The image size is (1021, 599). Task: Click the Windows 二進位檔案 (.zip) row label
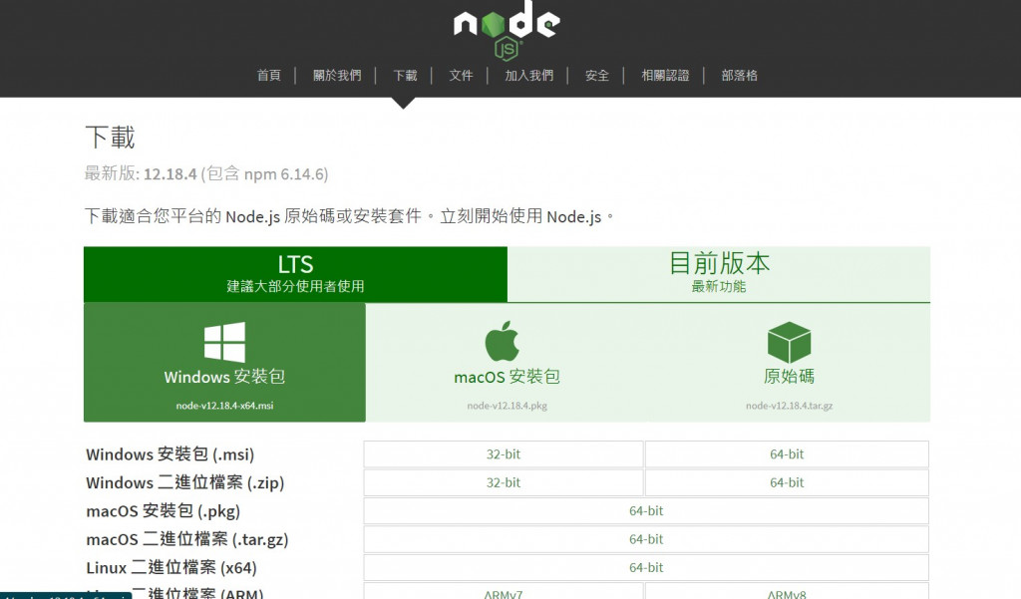[184, 483]
